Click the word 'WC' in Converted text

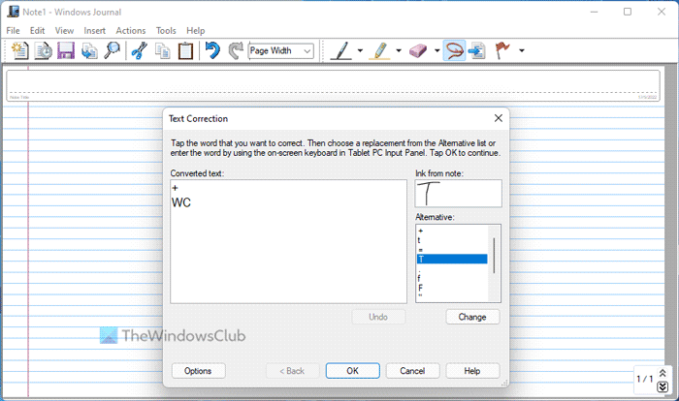click(181, 202)
